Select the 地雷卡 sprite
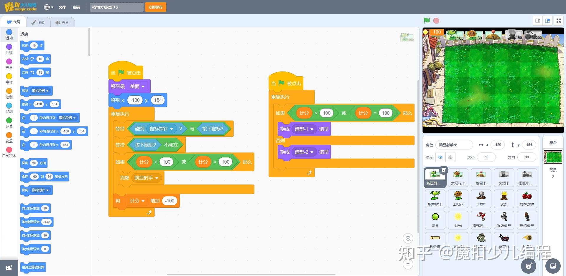This screenshot has height=276, width=566. [481, 178]
